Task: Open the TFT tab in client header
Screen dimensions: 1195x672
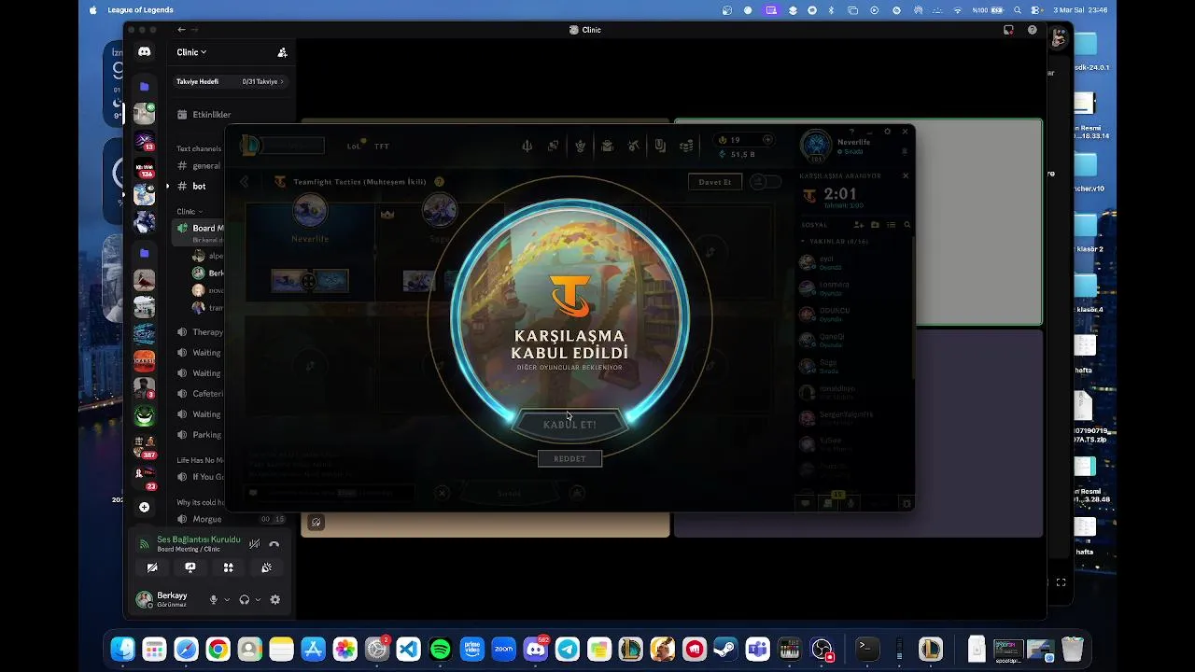Action: pyautogui.click(x=382, y=146)
